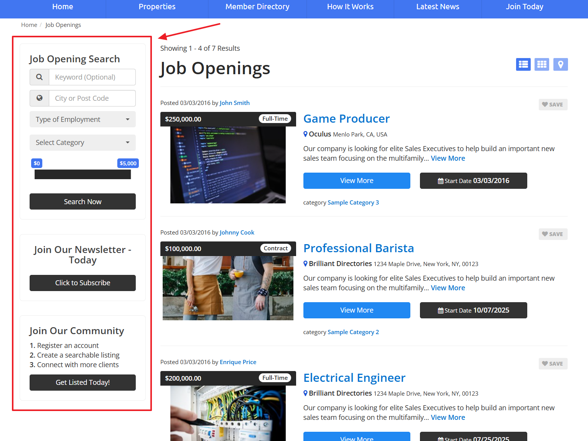This screenshot has width=588, height=441.
Task: Open the Game Producer job title
Action: tap(346, 119)
